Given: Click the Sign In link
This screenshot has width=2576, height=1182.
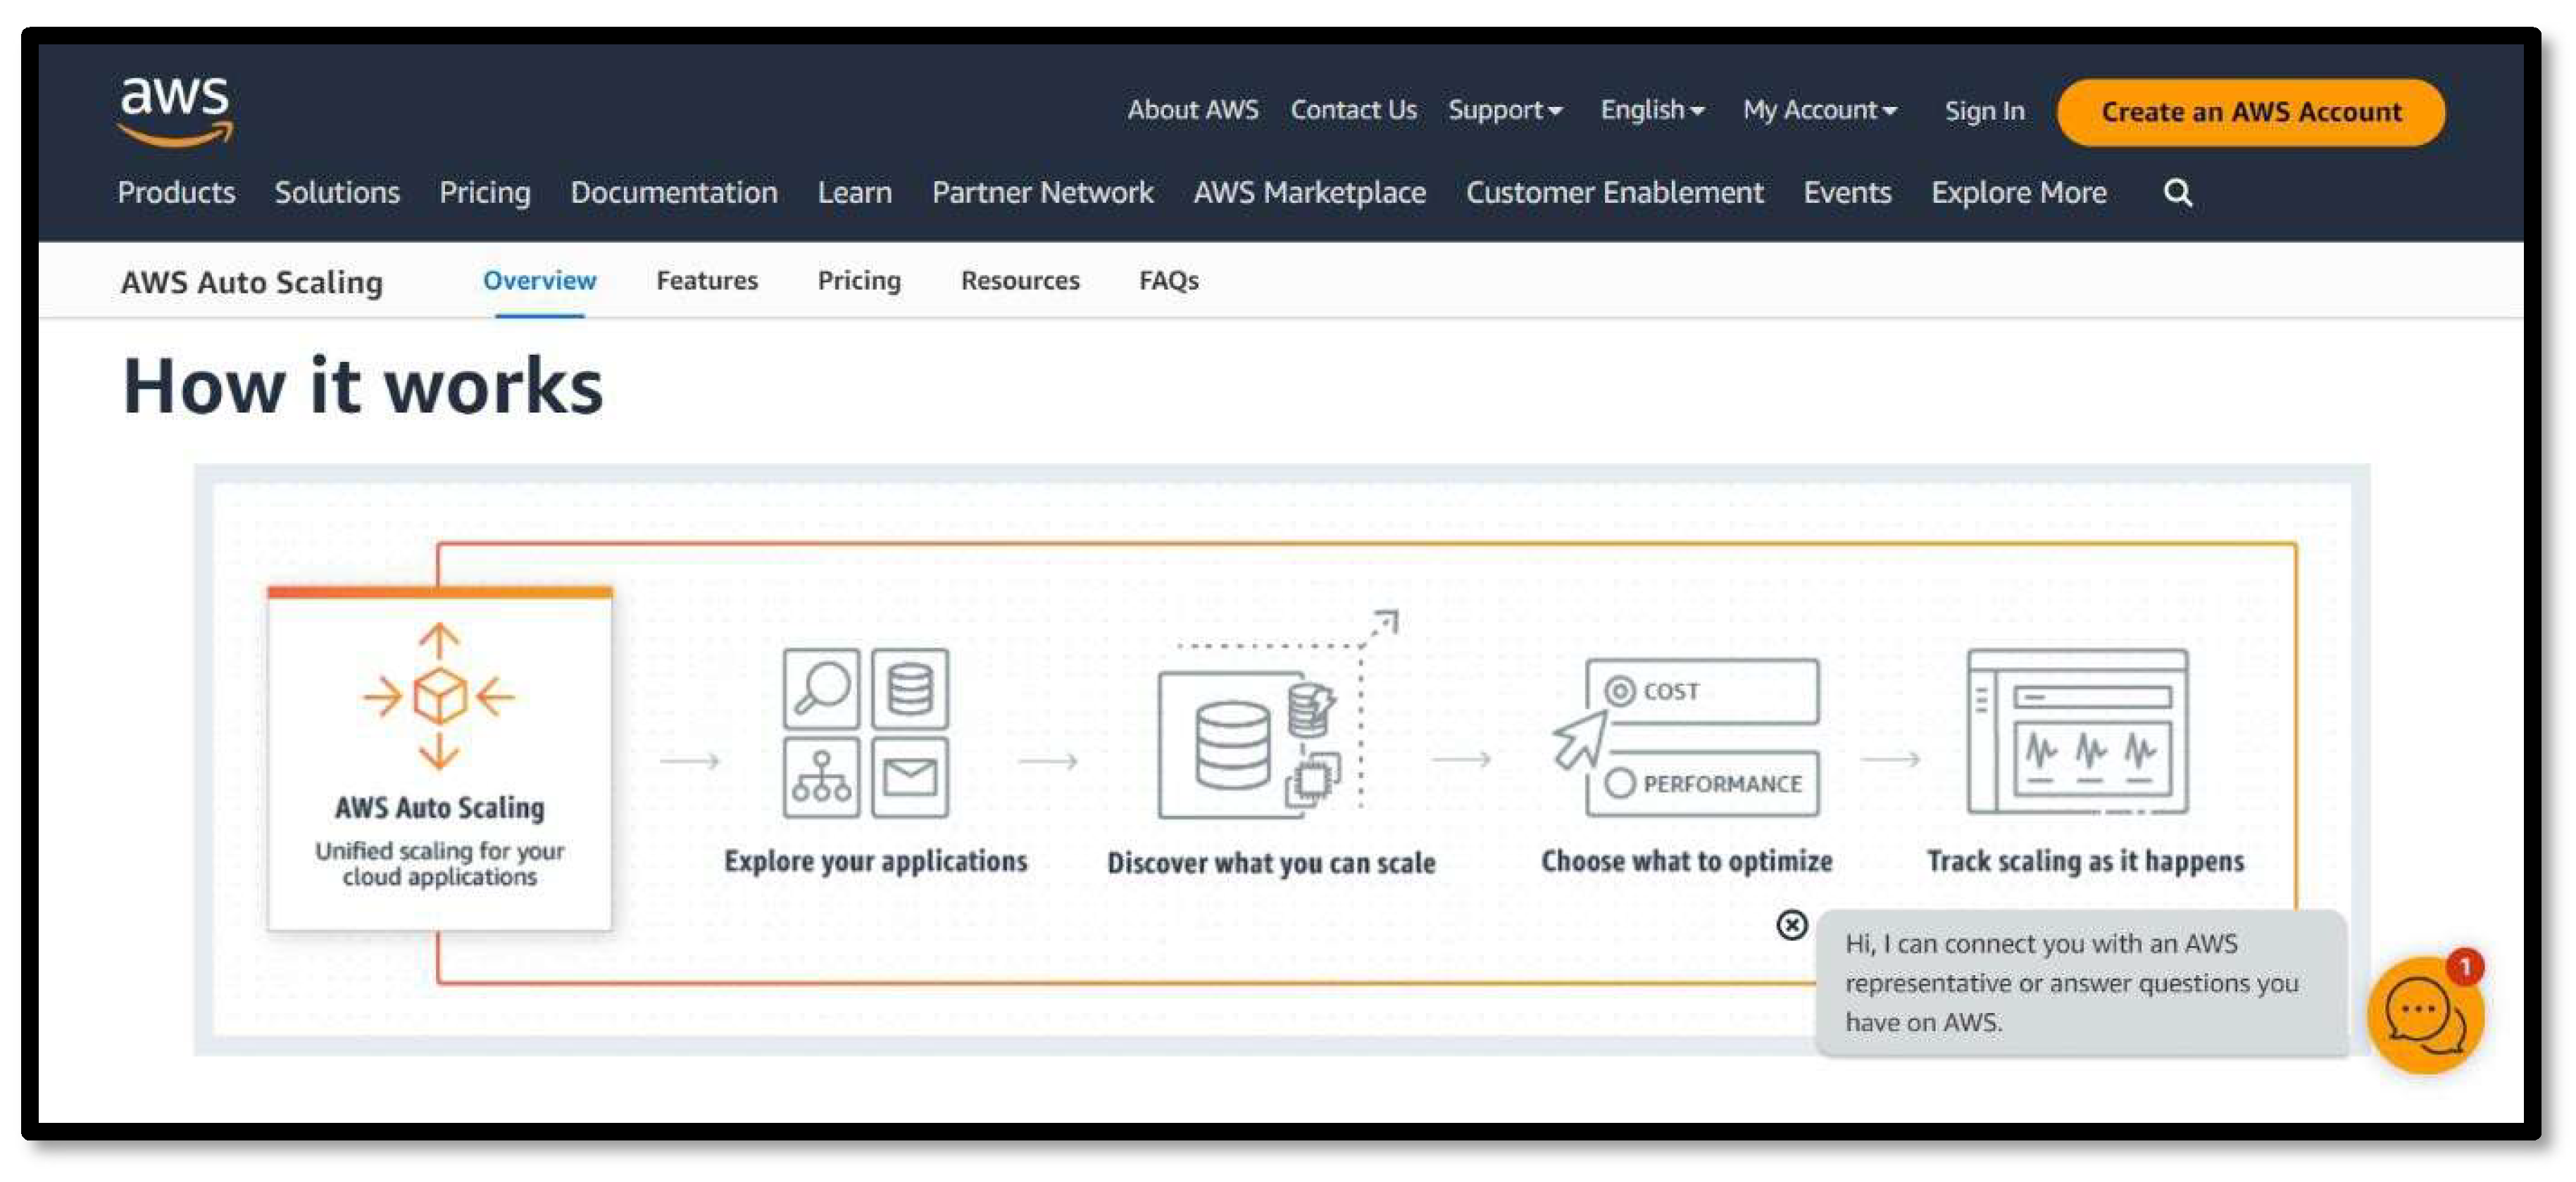Looking at the screenshot, I should 1984,111.
